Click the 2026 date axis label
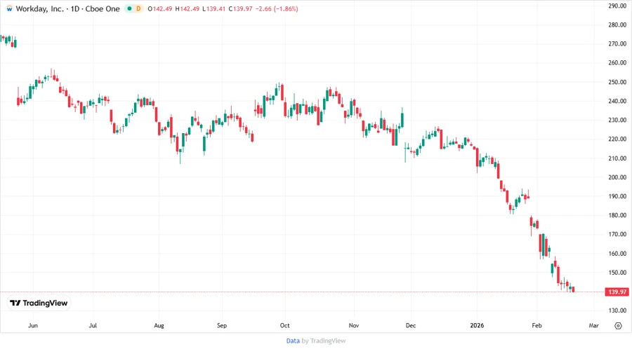The width and height of the screenshot is (632, 349). [x=477, y=326]
